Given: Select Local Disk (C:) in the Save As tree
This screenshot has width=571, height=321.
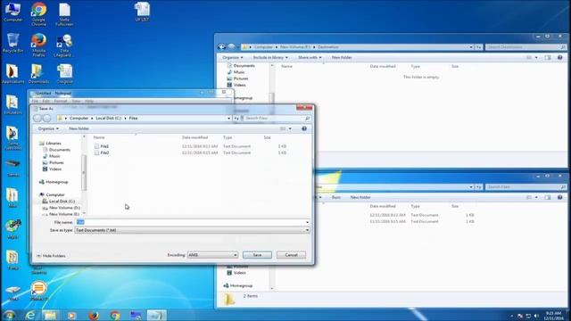Looking at the screenshot, I should pyautogui.click(x=58, y=202).
